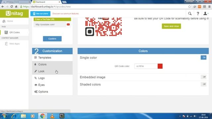Open Discover our premium features link
212x119 pixels.
click(66, 14)
